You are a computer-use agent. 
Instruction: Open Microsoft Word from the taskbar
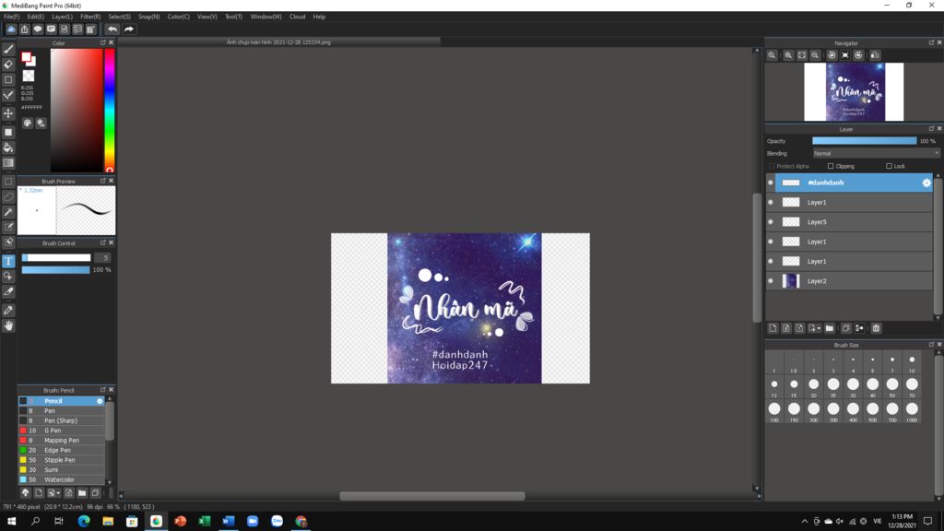click(229, 521)
